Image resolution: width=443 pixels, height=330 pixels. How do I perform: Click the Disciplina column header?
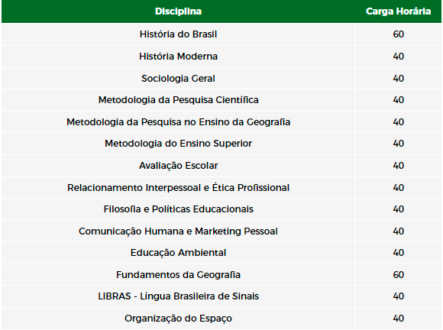click(x=178, y=11)
